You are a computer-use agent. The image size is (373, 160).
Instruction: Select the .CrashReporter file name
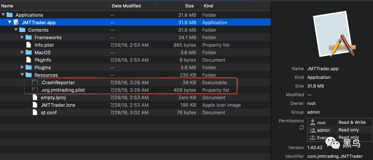click(58, 82)
